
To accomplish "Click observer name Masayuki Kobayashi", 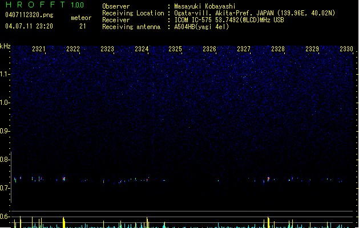I will pos(205,6).
